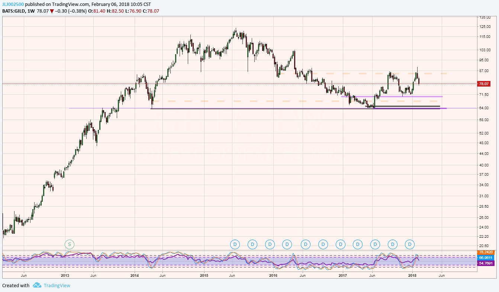Click the 71.50 price axis label

tap(484, 95)
